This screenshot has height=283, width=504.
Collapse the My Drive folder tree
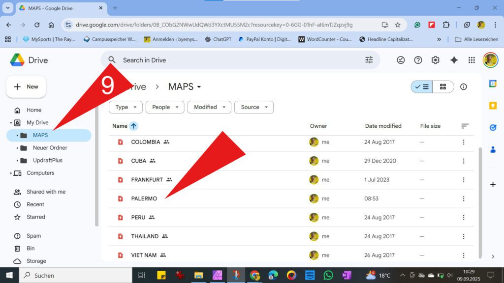click(x=11, y=122)
